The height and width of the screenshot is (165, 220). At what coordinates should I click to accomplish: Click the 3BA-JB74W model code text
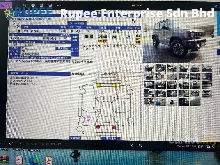31,31
